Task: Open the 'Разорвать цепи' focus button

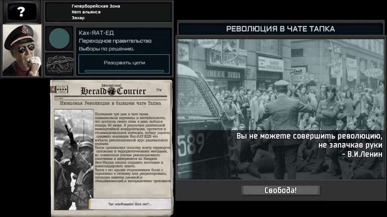Action: pos(124,64)
